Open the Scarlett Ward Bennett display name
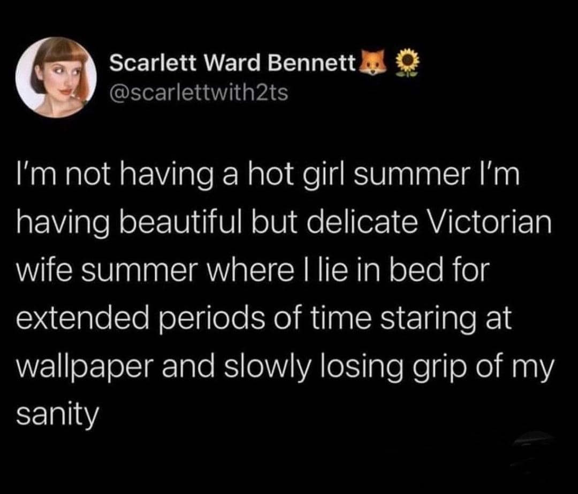The width and height of the screenshot is (578, 494). (233, 63)
